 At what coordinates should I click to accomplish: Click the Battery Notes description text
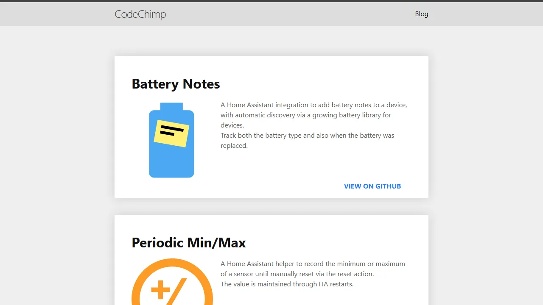click(x=313, y=115)
